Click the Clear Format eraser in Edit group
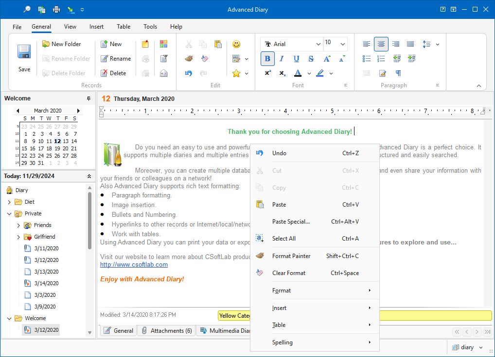Image resolution: width=495 pixels, height=357 pixels. pyautogui.click(x=204, y=59)
